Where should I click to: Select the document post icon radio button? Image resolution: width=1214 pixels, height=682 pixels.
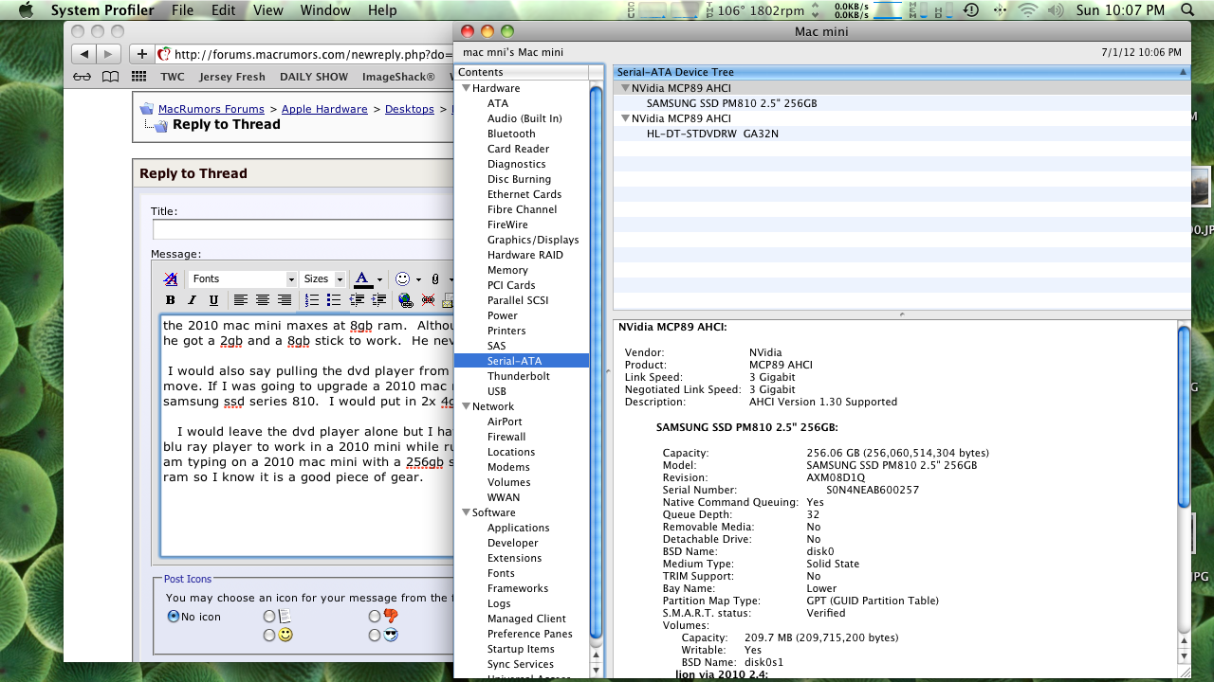270,617
